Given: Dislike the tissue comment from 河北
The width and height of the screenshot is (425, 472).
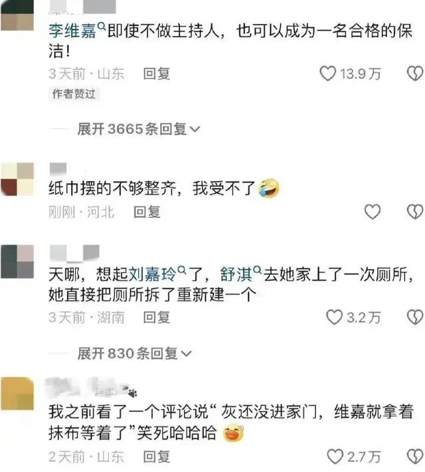Looking at the screenshot, I should click(415, 212).
